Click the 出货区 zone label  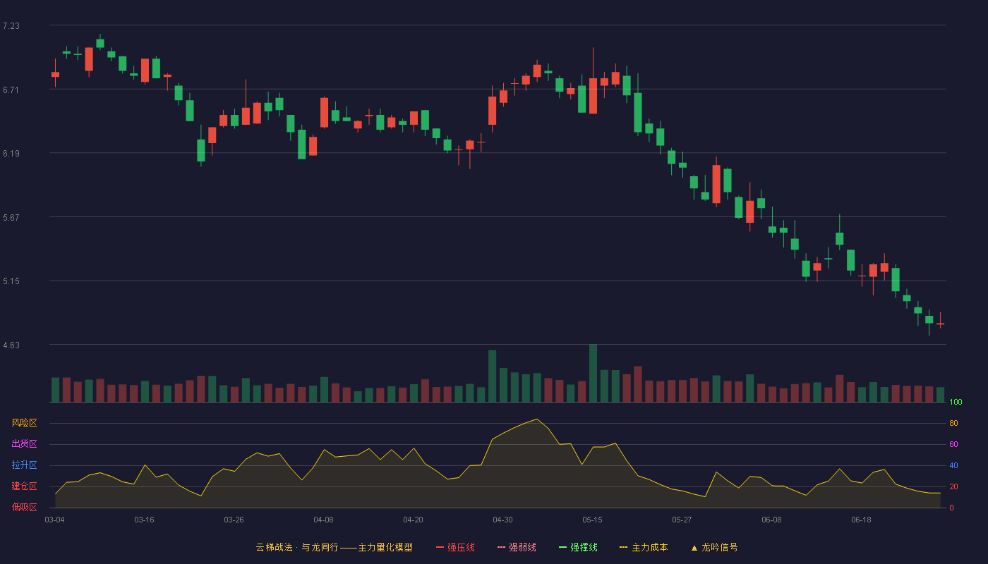coord(24,444)
